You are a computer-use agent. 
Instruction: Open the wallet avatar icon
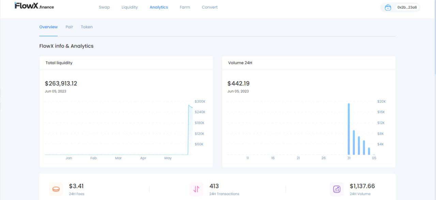[x=388, y=7]
